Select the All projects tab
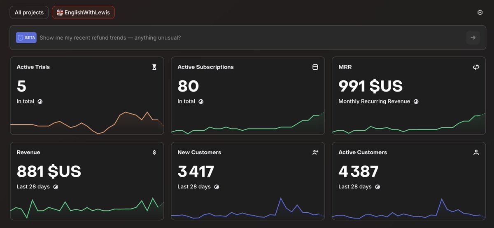This screenshot has width=494, height=228. tap(29, 12)
